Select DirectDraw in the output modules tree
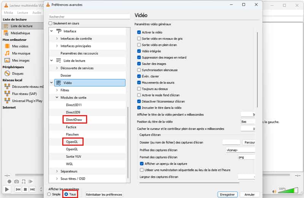 (74, 120)
